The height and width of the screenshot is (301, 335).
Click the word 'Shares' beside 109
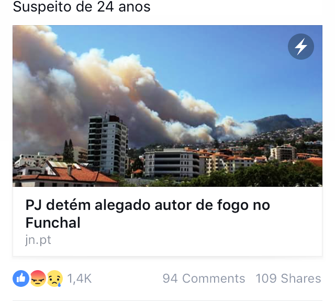(x=301, y=278)
